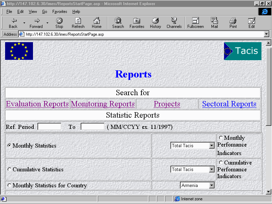Open the Favorites menu in menu bar
The width and height of the screenshot is (272, 204).
pyautogui.click(x=60, y=12)
